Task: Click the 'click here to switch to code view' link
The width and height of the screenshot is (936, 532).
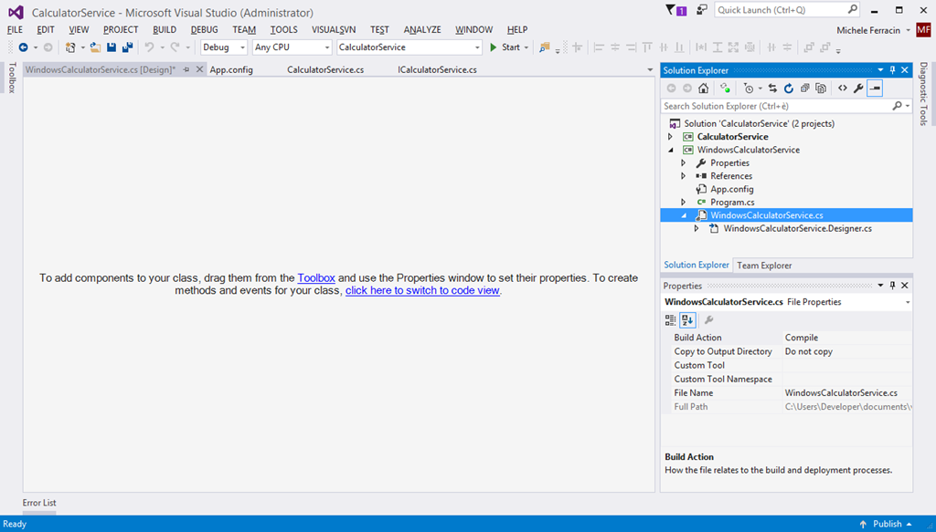Action: pos(422,290)
